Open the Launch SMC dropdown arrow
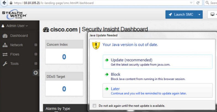Image resolution: width=217 pixels, height=112 pixels. pos(199,15)
